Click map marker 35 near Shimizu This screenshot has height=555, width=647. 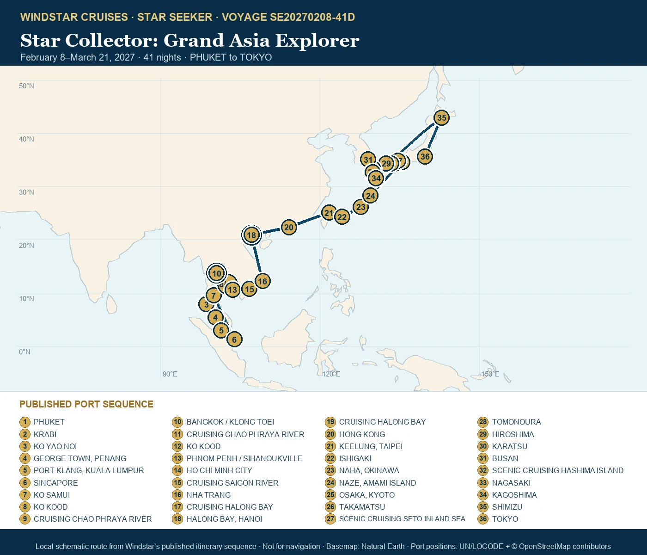click(442, 117)
